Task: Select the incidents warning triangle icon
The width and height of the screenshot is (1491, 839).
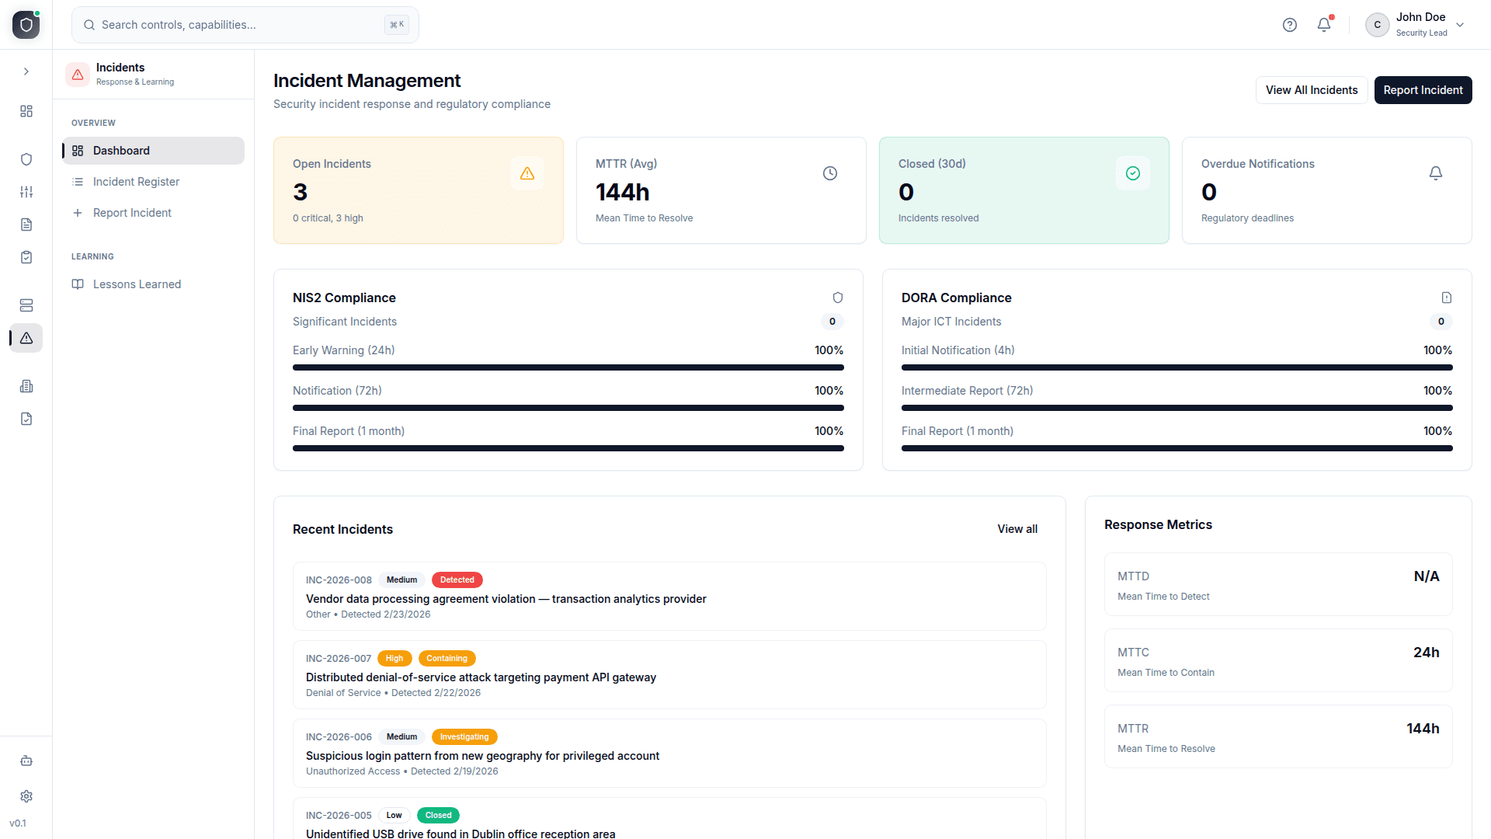Action: [26, 338]
